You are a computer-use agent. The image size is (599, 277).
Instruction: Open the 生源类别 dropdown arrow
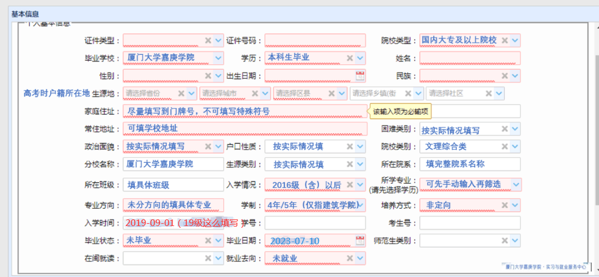click(361, 164)
